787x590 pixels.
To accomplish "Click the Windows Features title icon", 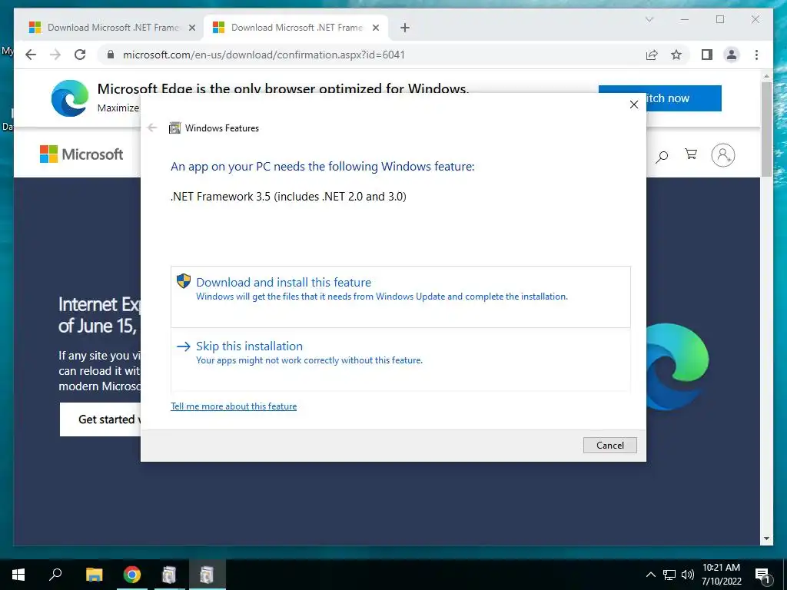I will pyautogui.click(x=174, y=128).
